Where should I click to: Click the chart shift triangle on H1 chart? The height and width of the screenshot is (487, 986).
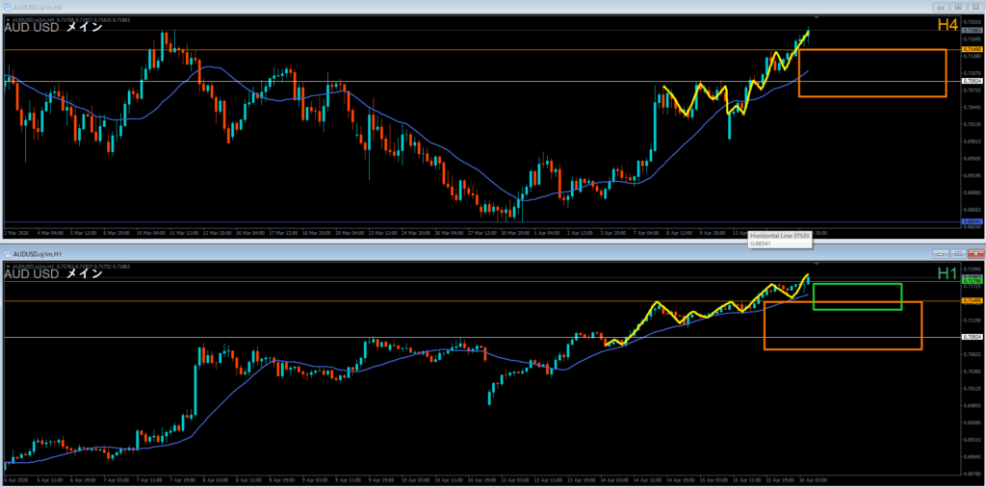pos(816,264)
